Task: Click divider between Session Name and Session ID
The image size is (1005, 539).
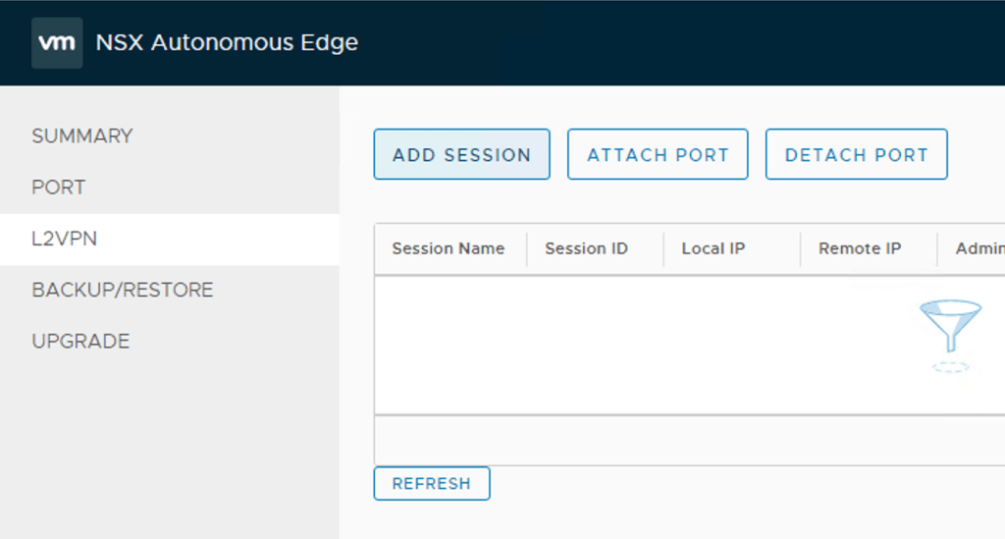Action: [527, 249]
